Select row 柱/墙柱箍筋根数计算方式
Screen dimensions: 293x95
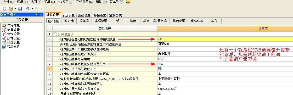click(105, 54)
